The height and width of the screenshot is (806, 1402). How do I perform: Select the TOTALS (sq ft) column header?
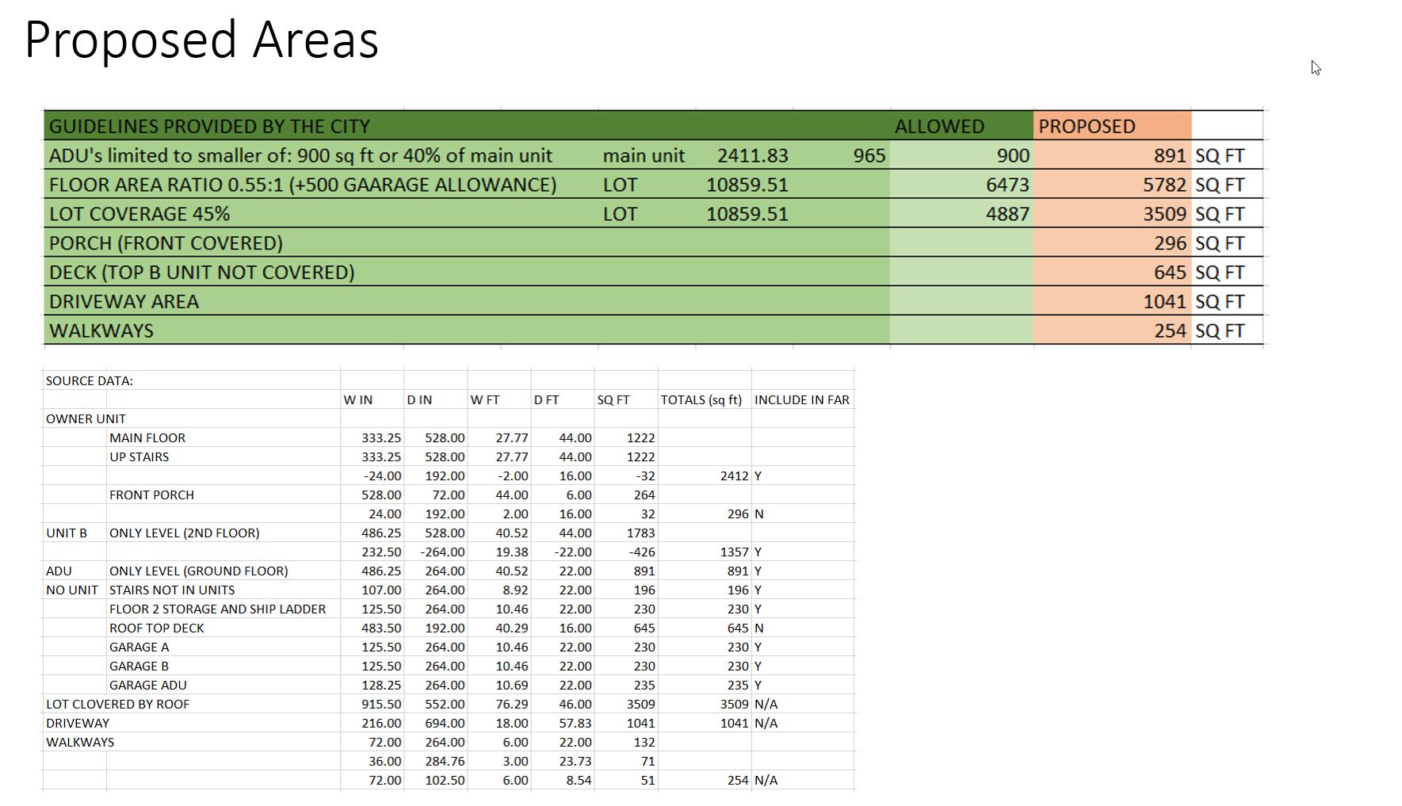point(701,399)
